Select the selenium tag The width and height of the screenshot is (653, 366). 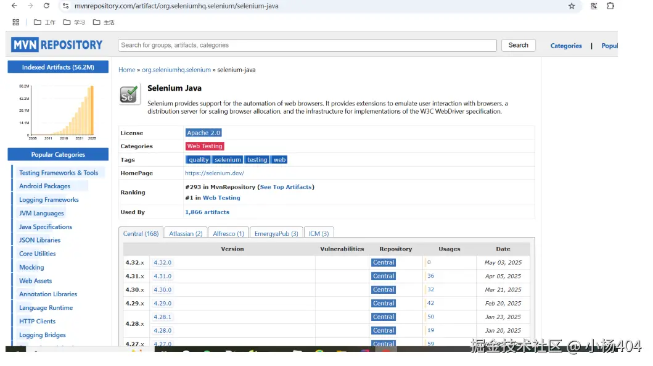pyautogui.click(x=228, y=160)
